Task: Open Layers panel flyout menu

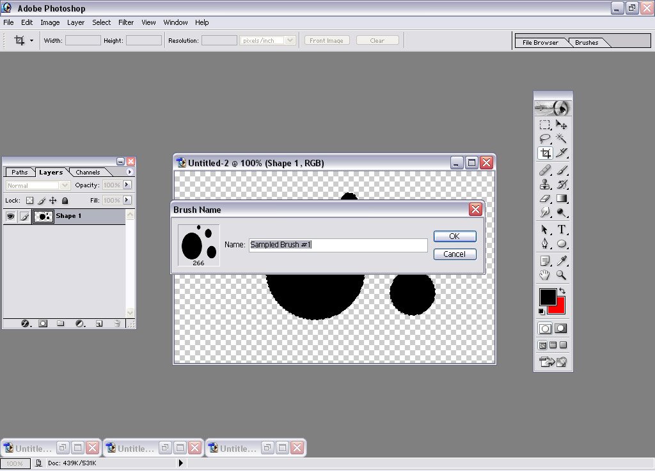Action: tap(129, 172)
